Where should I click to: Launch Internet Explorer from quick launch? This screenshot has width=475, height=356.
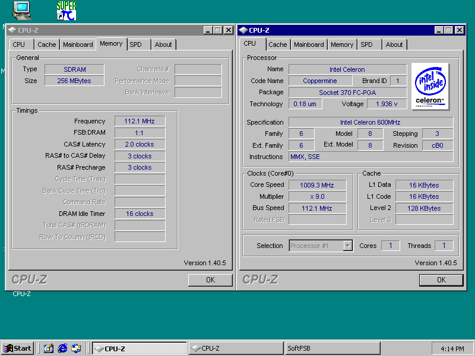click(62, 348)
